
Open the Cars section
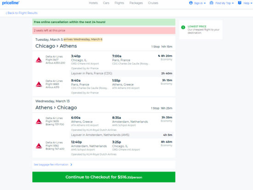click(106, 3)
